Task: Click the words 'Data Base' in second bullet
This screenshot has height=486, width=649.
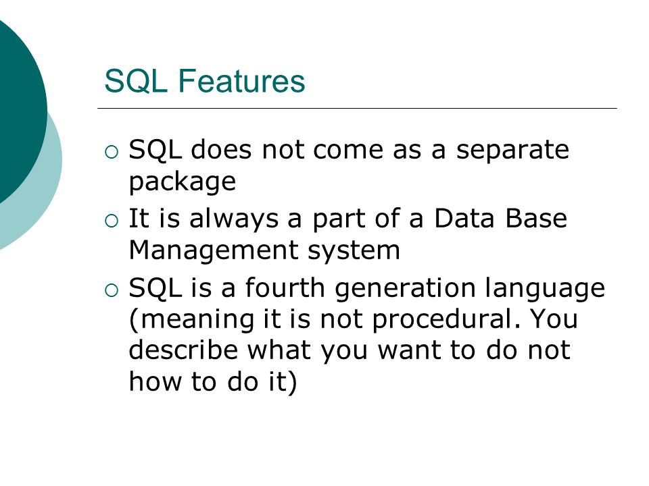Action: 500,218
